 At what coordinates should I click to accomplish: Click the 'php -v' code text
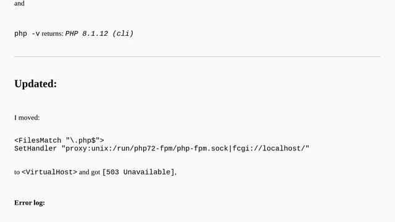pyautogui.click(x=27, y=33)
